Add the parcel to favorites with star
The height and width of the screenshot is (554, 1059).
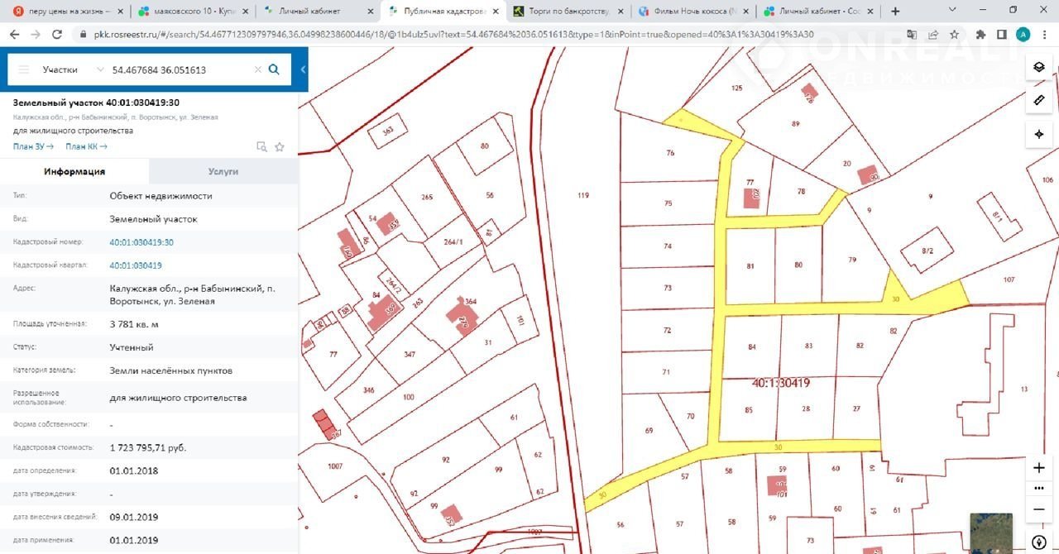[280, 146]
